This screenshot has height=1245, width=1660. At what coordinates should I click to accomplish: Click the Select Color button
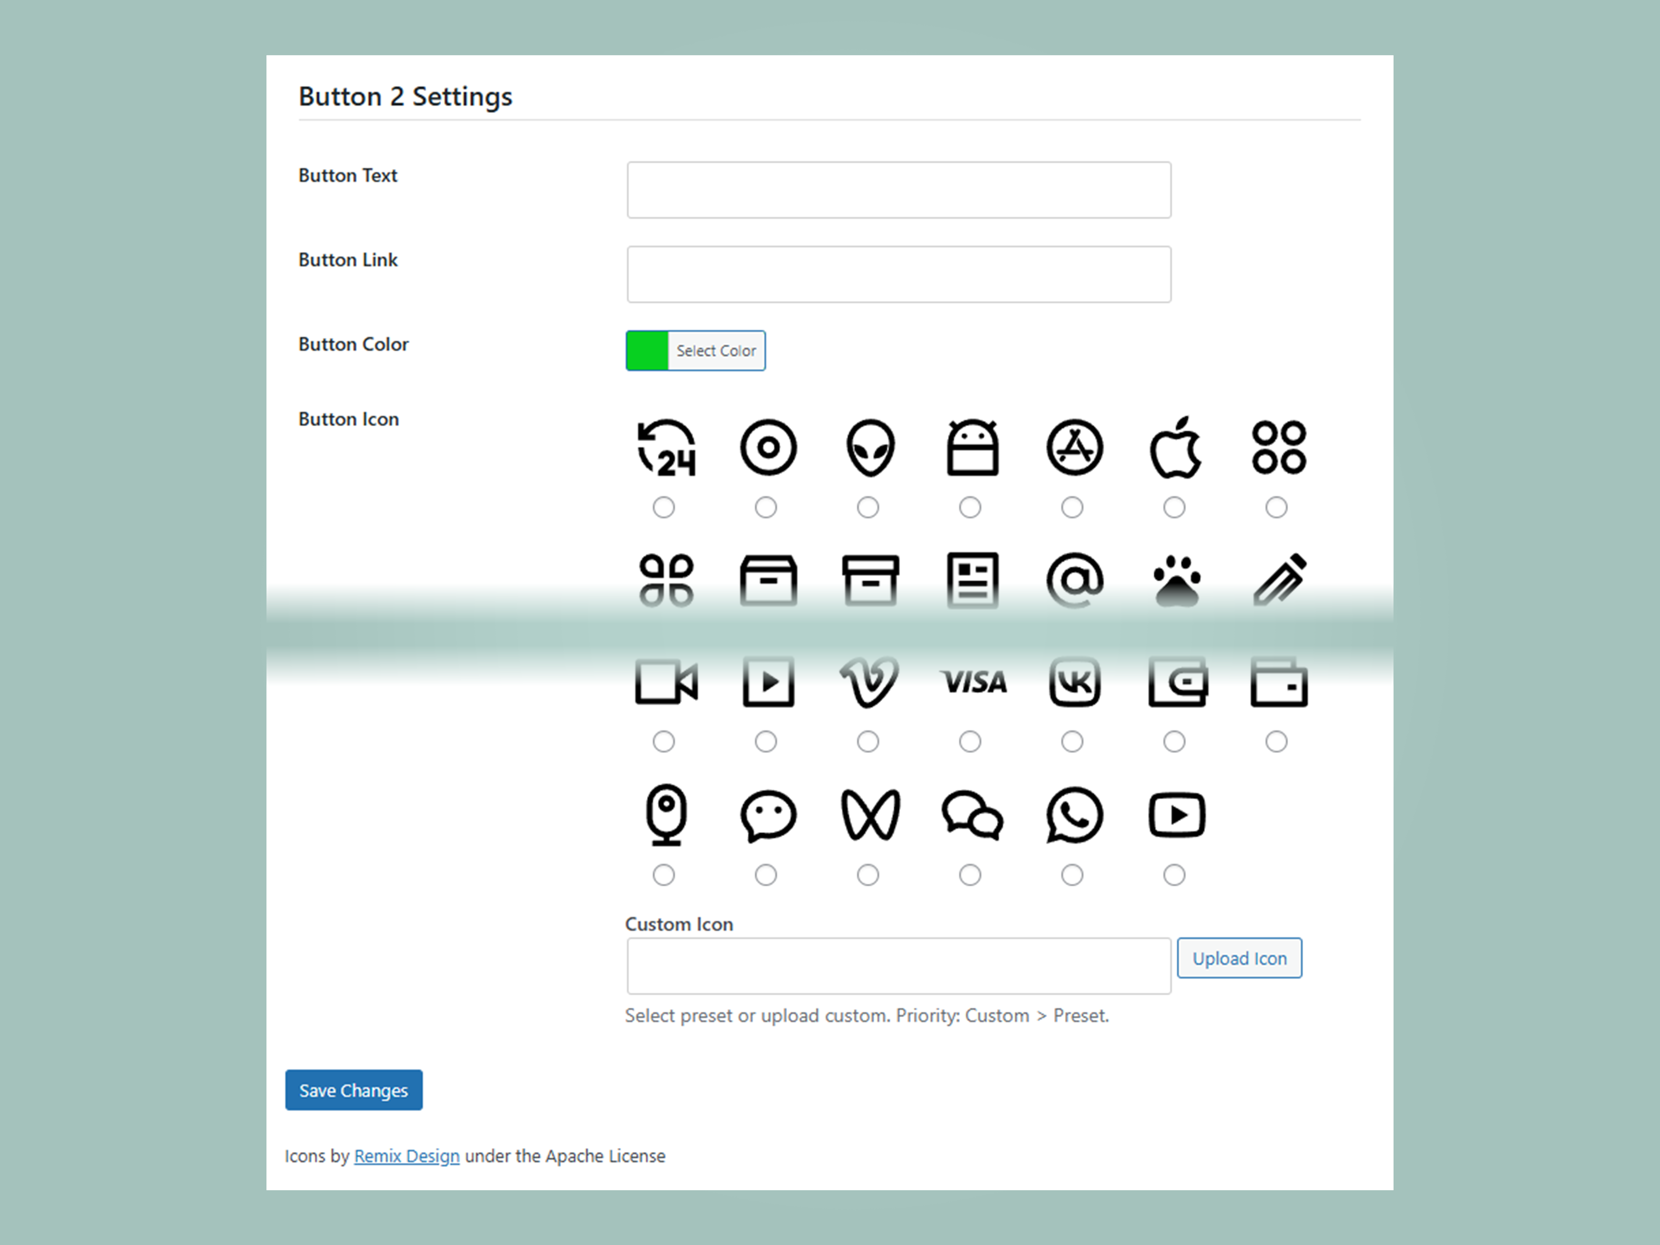pos(716,350)
